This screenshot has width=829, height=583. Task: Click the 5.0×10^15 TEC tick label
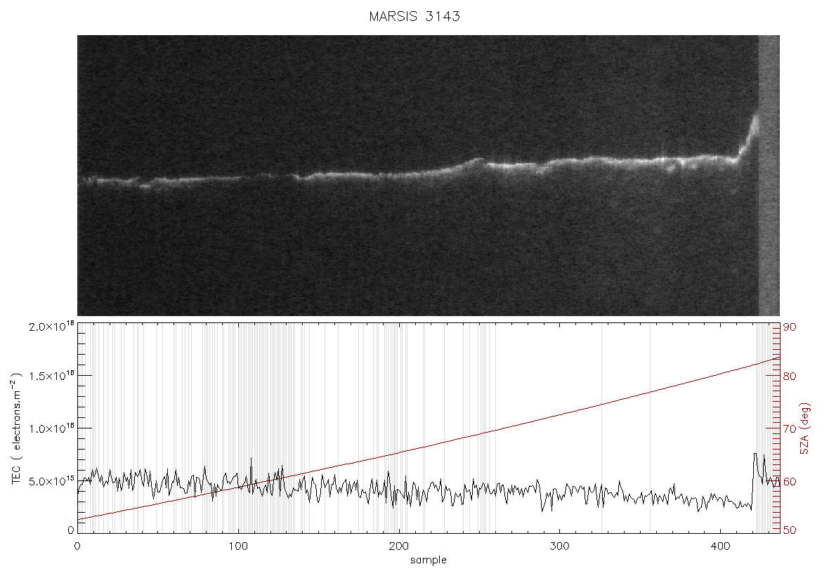[x=51, y=481]
